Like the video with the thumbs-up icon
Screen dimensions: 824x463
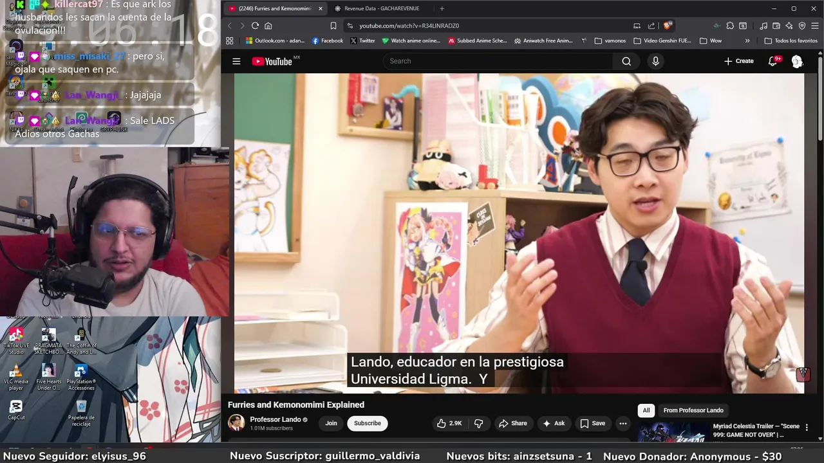449,423
